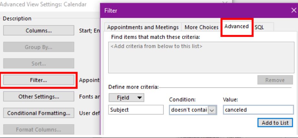The image size is (298, 138).
Task: Click the Format Columns... button
Action: point(39,130)
